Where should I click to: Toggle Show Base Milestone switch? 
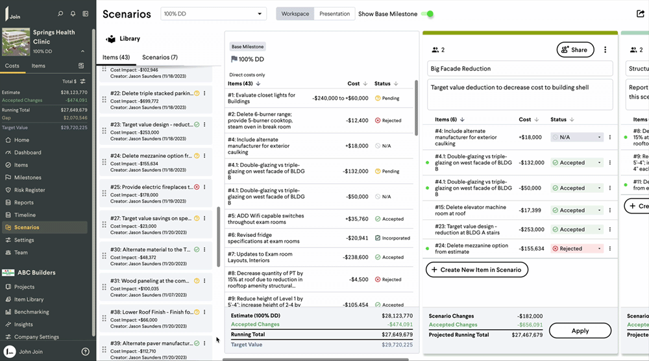click(x=427, y=14)
